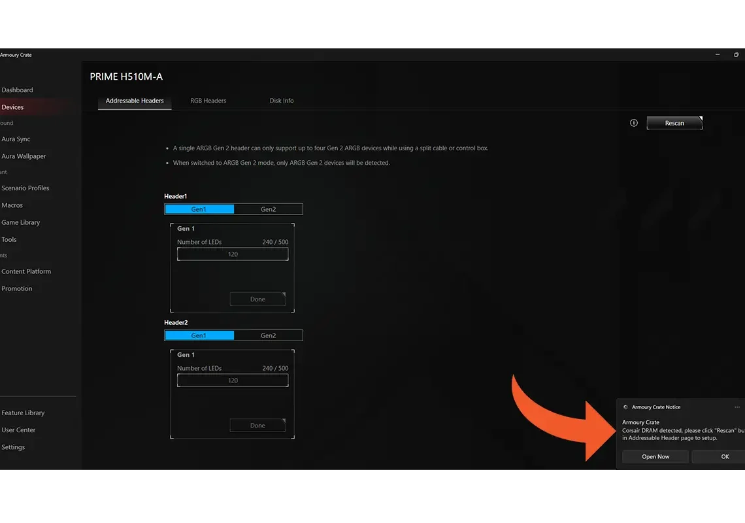Open Aura Sync in the sidebar
This screenshot has width=745, height=523.
[x=16, y=139]
